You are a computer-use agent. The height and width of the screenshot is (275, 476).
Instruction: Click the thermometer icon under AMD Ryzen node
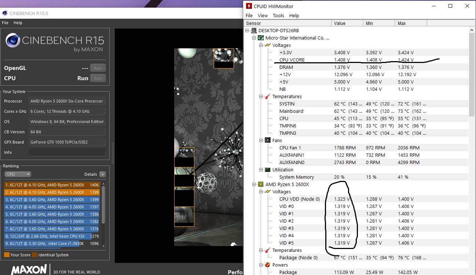268,250
